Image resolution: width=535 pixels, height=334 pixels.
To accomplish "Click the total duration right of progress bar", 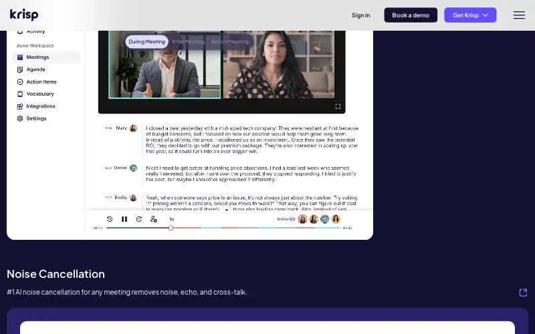I will coord(347,228).
